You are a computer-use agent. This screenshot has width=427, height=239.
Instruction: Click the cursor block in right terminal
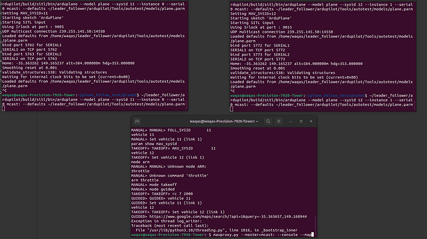click(231, 109)
